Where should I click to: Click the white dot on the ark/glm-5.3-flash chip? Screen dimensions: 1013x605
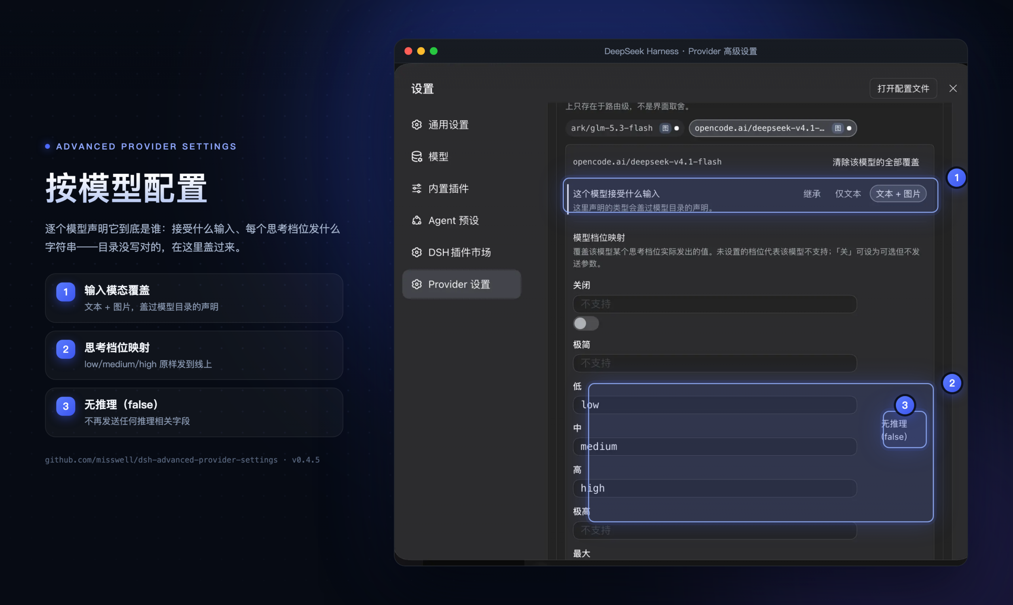677,129
